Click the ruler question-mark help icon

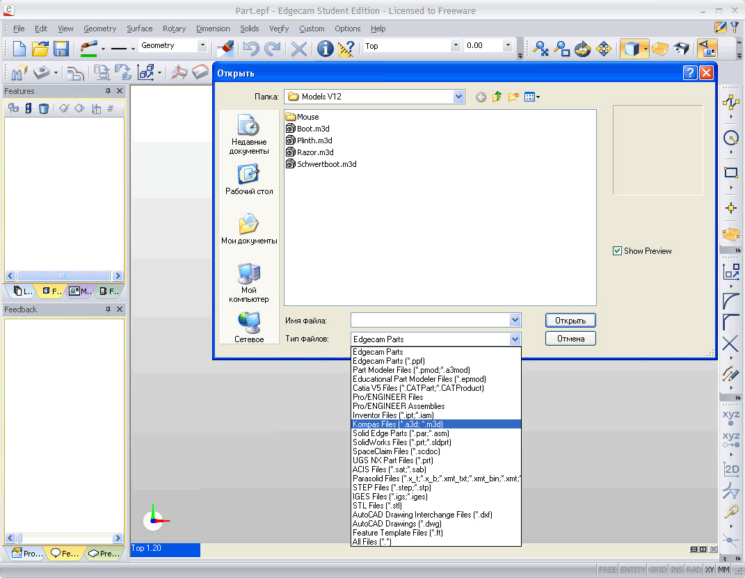point(346,49)
